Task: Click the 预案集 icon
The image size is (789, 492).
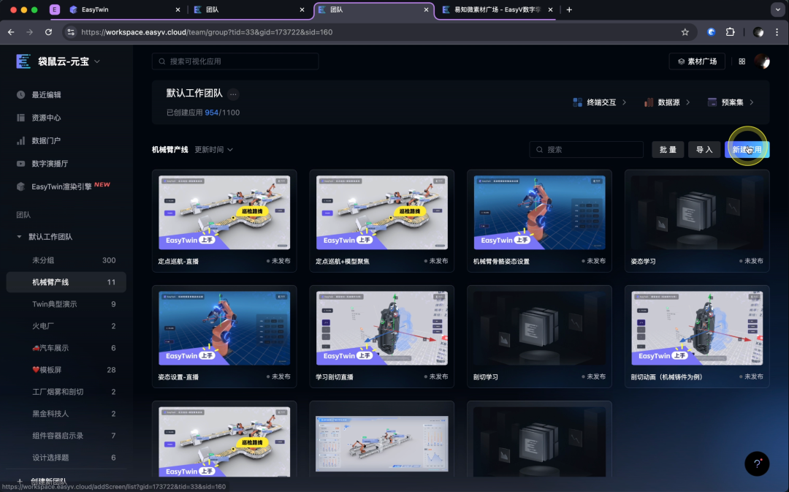Action: (x=712, y=102)
